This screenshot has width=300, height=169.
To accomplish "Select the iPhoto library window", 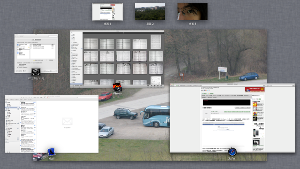I will pyautogui.click(x=117, y=59).
